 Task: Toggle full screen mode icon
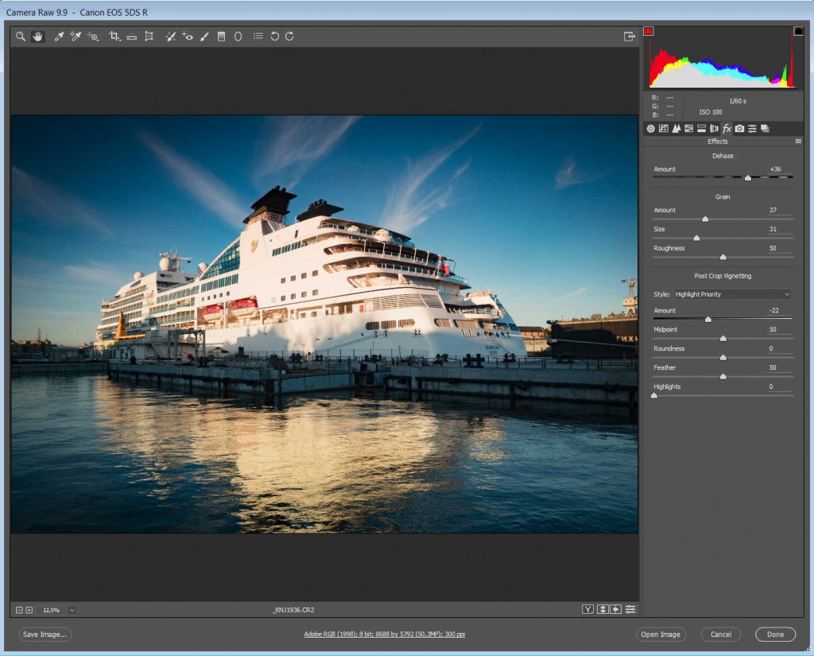tap(629, 37)
